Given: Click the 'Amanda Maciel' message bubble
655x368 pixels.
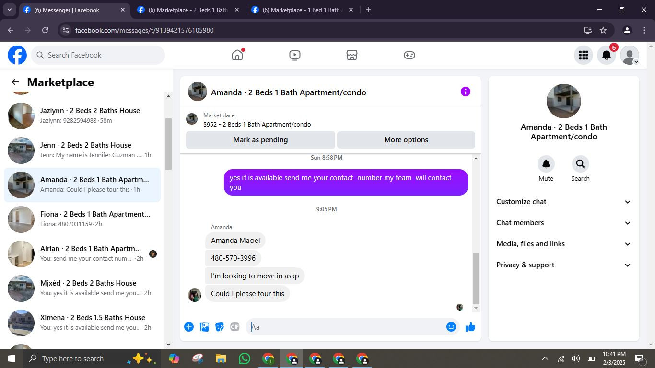Looking at the screenshot, I should click(x=235, y=241).
